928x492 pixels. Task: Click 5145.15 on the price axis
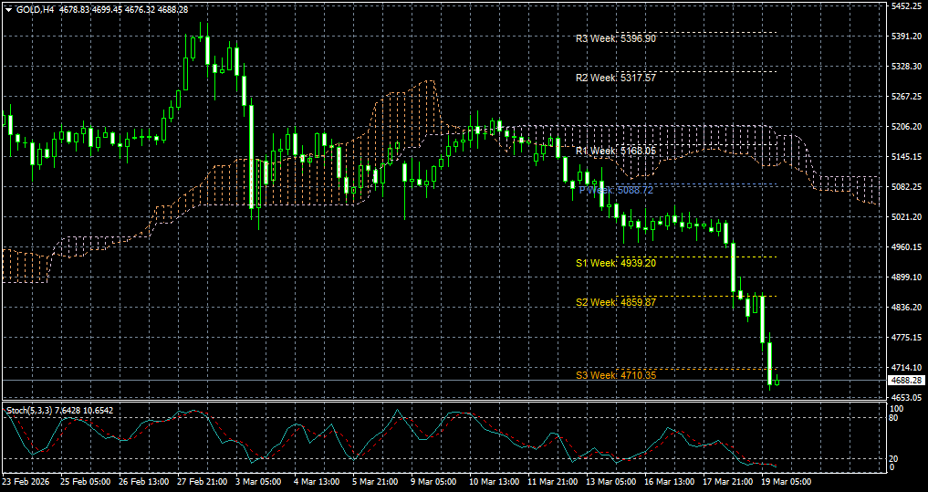(x=907, y=157)
